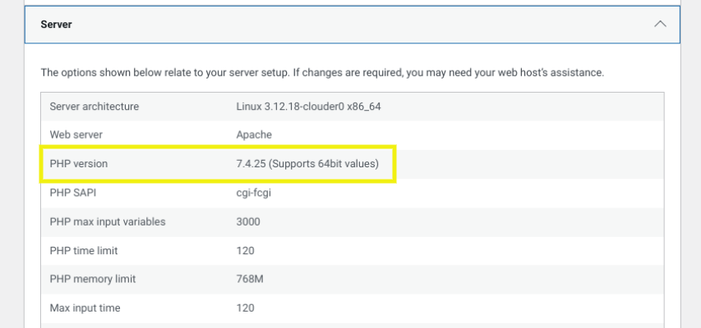
Task: Click the 3000 max input variables value
Action: (248, 221)
